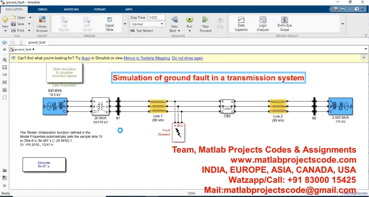Image resolution: width=369 pixels, height=197 pixels.
Task: Click the Step Forward icon
Action: point(205,20)
